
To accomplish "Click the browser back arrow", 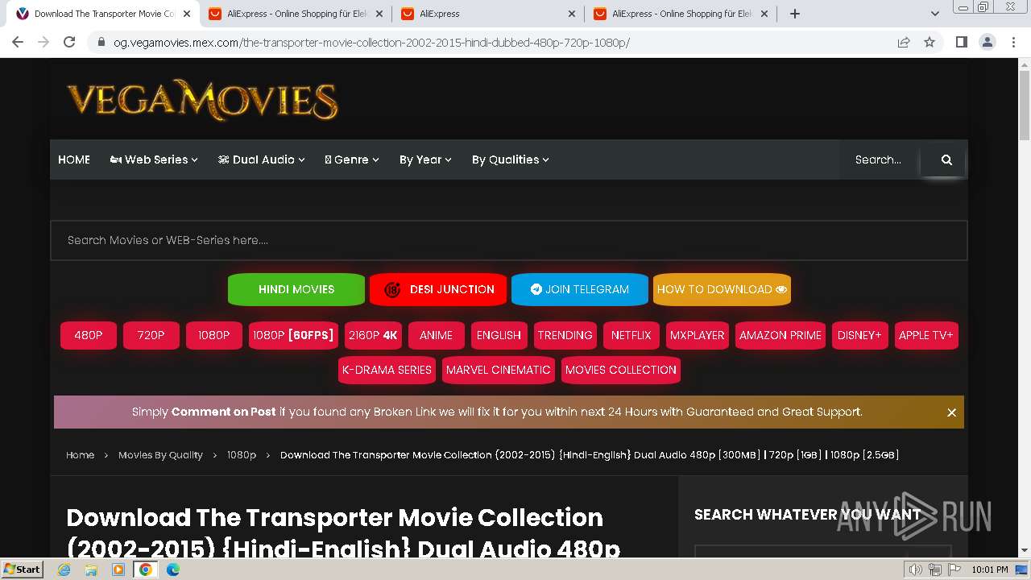I will [18, 42].
